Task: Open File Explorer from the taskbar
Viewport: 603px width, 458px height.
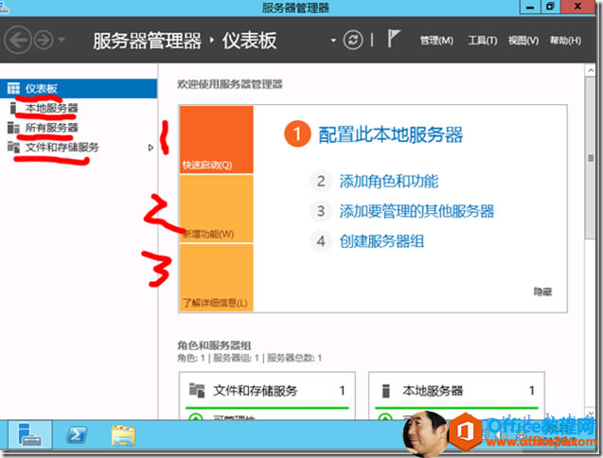Action: (123, 435)
